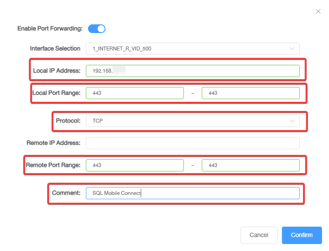
Task: Click the Remote Port Range start field
Action: [135, 165]
